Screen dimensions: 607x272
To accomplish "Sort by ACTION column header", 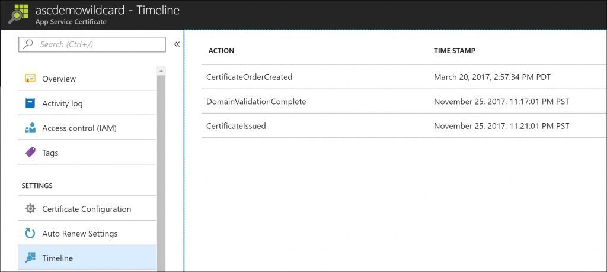I will click(221, 51).
